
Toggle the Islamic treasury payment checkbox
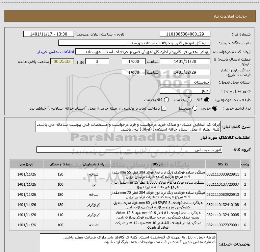tap(164, 109)
